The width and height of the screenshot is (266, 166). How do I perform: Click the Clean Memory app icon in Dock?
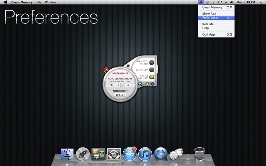tap(176, 154)
